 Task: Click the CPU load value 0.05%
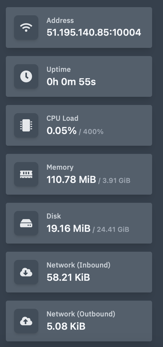[x=61, y=131]
